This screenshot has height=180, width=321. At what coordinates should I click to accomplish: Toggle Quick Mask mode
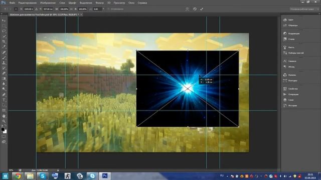(4, 136)
